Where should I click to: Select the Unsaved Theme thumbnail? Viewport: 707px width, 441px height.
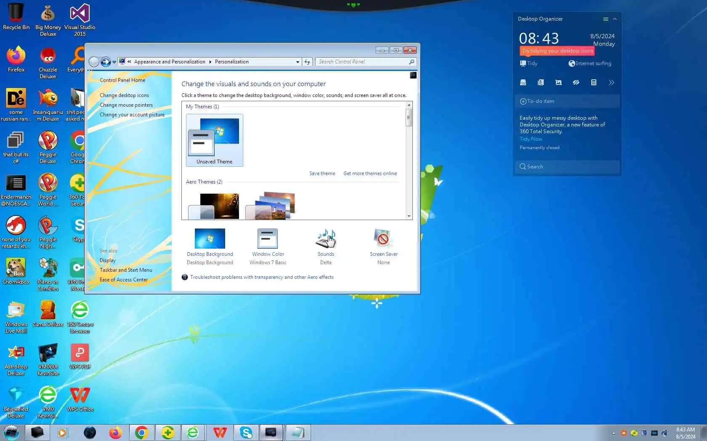point(215,140)
